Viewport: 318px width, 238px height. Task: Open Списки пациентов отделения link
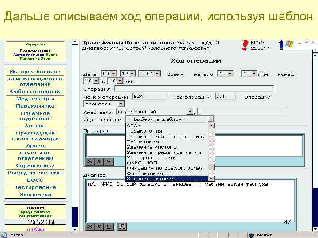[x=35, y=82]
